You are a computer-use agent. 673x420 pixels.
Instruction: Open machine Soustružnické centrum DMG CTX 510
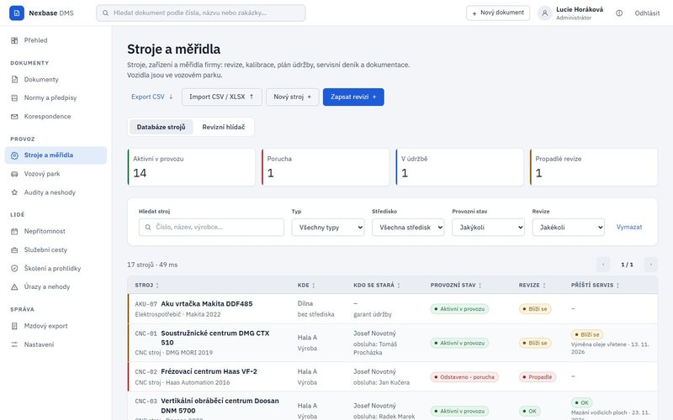tap(215, 338)
